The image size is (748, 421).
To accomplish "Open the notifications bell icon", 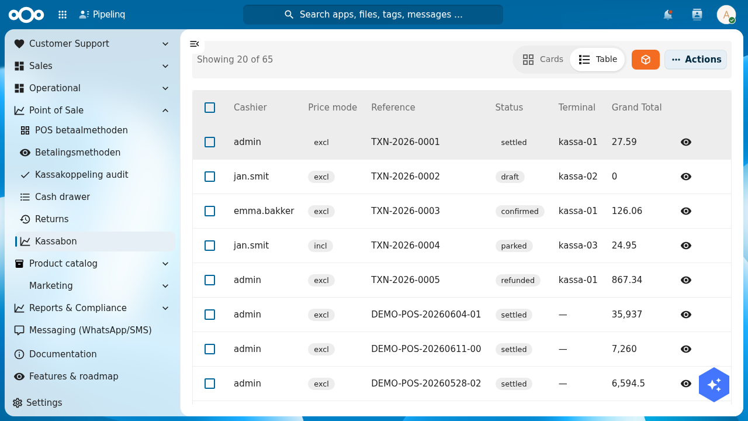I will coord(668,15).
